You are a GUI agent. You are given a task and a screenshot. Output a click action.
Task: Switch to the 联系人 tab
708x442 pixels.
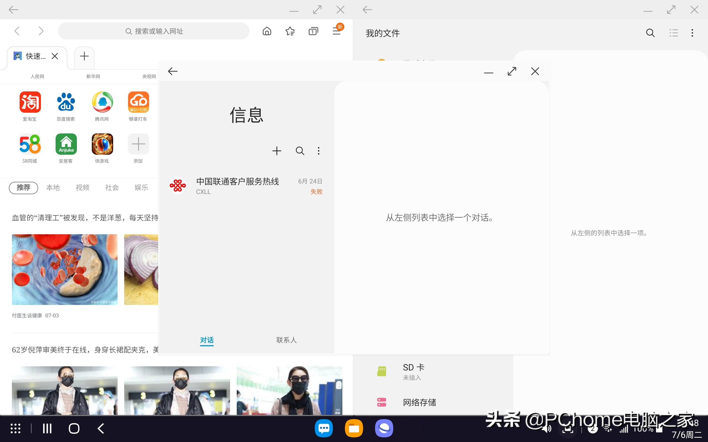(286, 340)
